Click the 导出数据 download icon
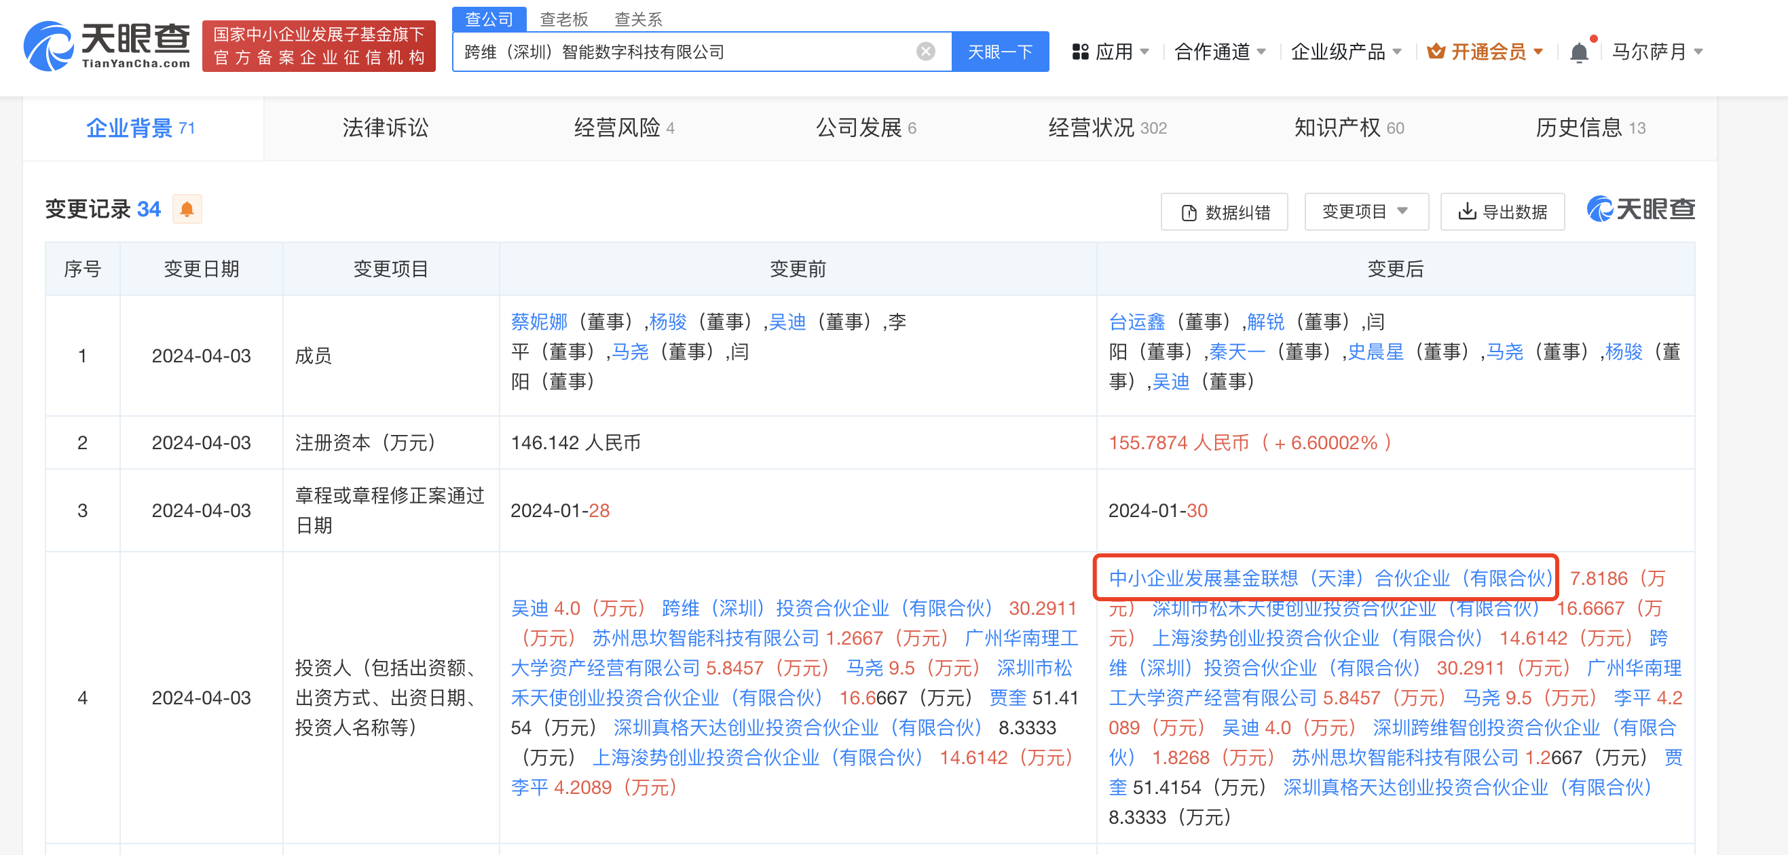The width and height of the screenshot is (1788, 855). 1466,212
